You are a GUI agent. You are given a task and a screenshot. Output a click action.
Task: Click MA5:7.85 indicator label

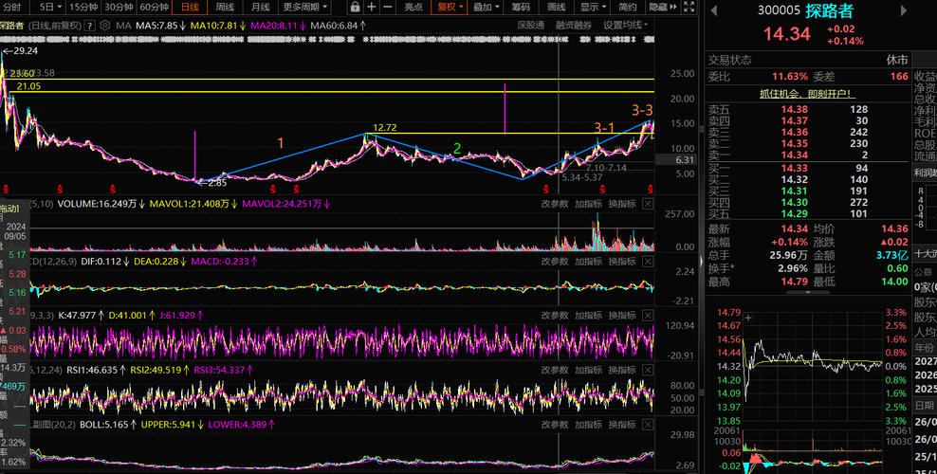pos(160,26)
